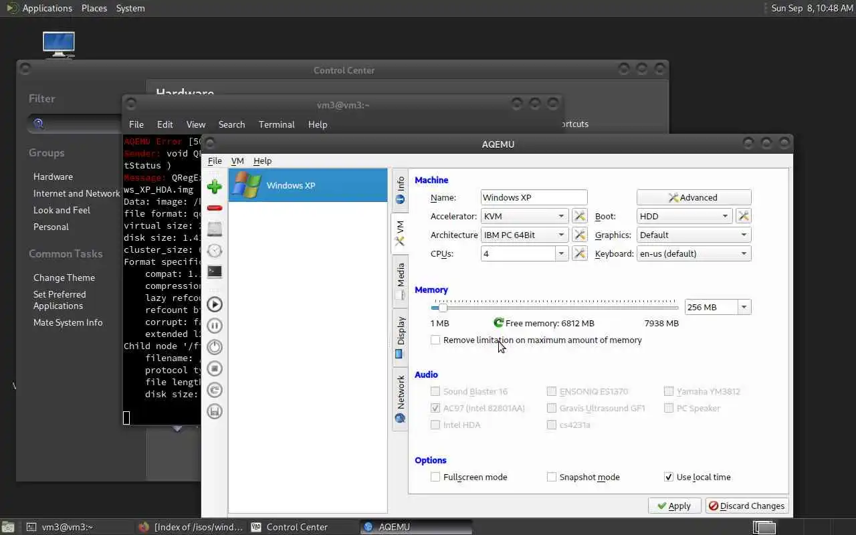Image resolution: width=856 pixels, height=535 pixels.
Task: Select Hardware group in Control Center
Action: [x=53, y=177]
